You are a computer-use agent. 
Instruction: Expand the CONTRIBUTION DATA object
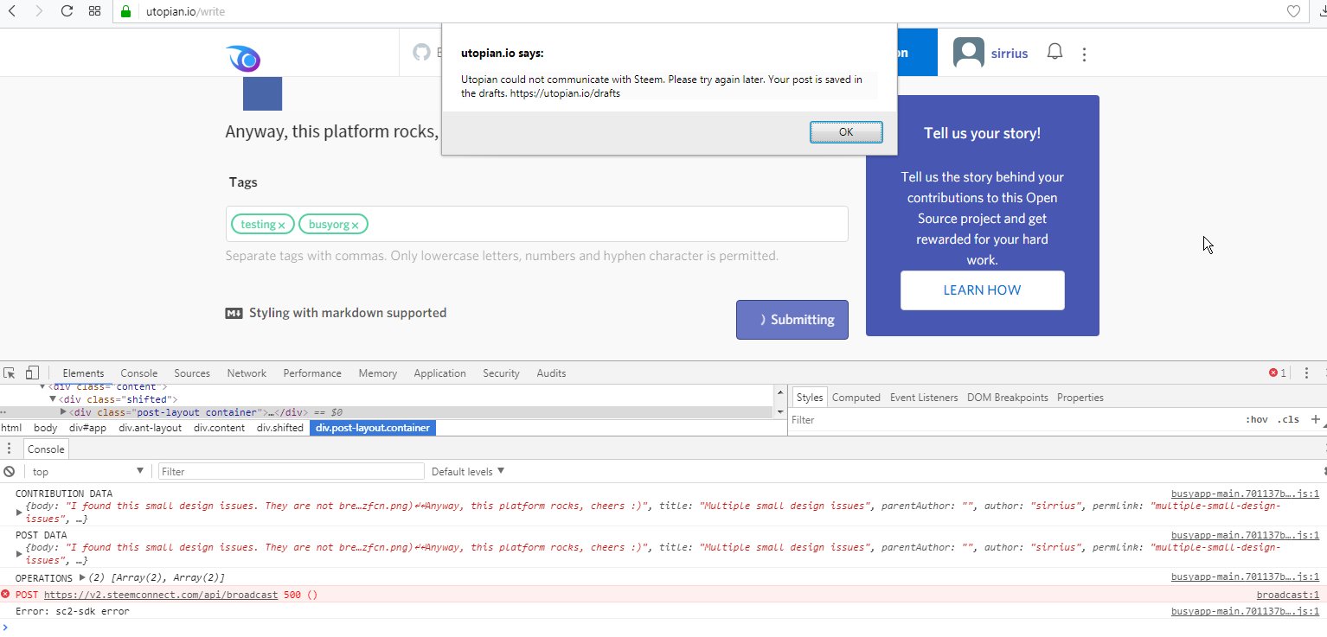click(20, 513)
